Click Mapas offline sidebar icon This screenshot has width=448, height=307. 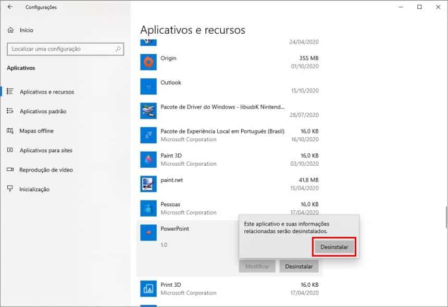coord(10,131)
